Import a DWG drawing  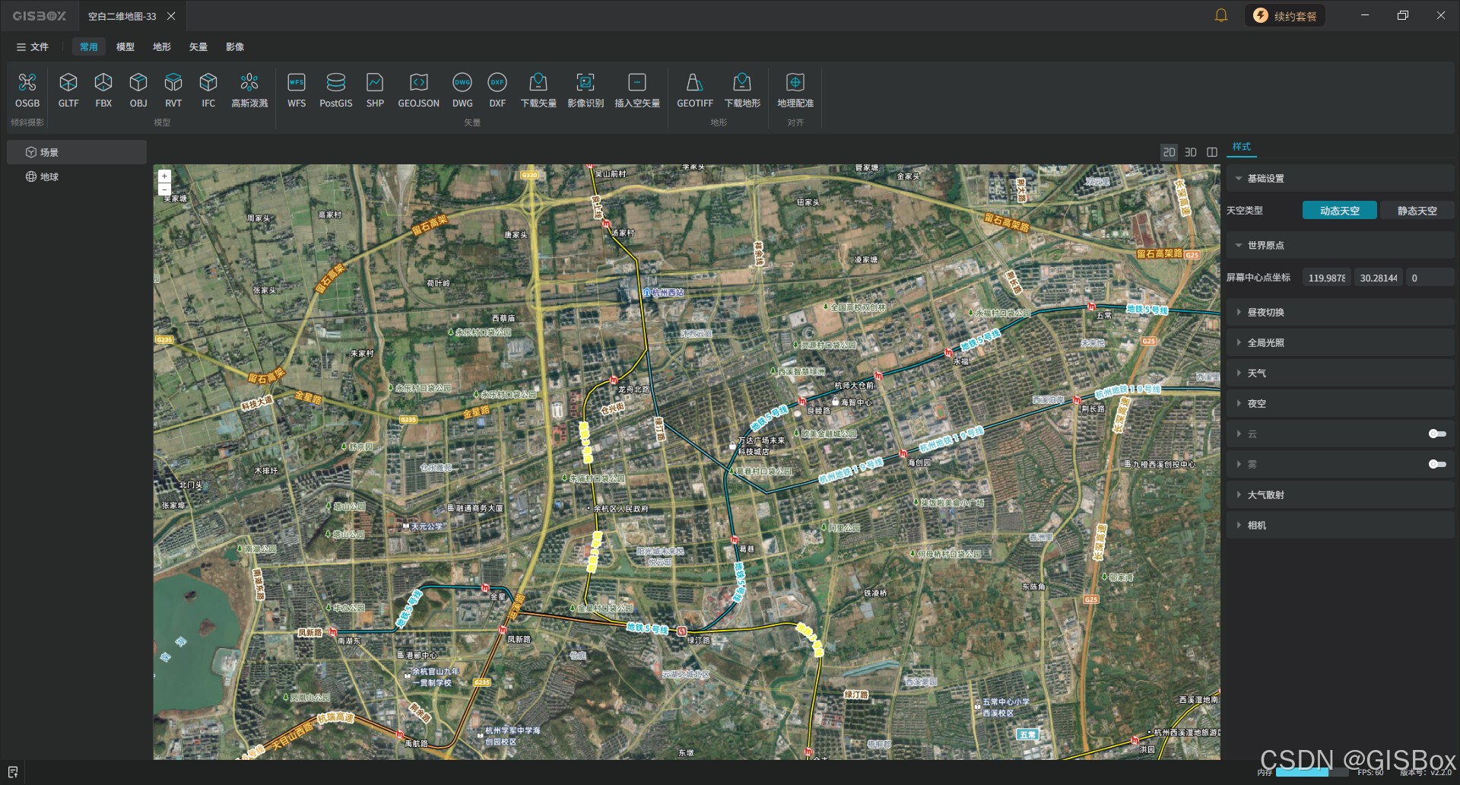click(x=462, y=90)
